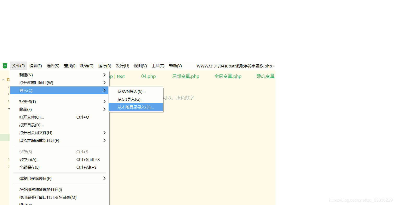This screenshot has height=205, width=395.
Task: Click the project folder icon in the sidebar
Action: 8,79
